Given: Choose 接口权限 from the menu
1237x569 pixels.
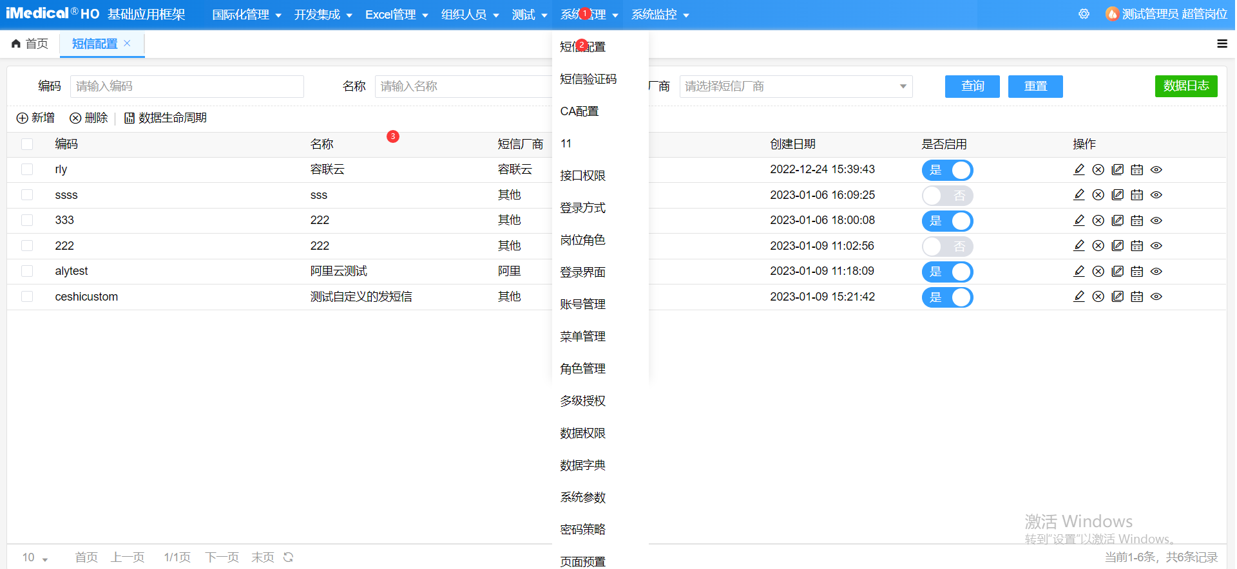Looking at the screenshot, I should click(x=582, y=176).
